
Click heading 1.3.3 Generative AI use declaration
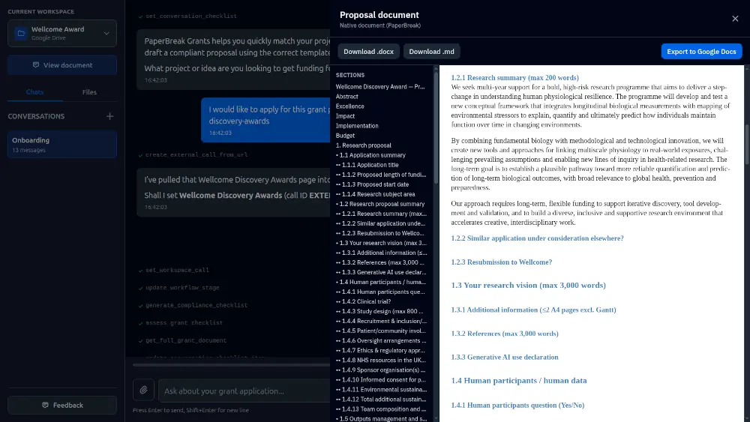click(505, 357)
